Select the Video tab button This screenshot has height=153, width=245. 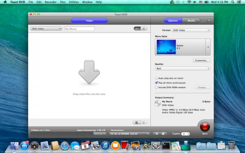pyautogui.click(x=89, y=21)
